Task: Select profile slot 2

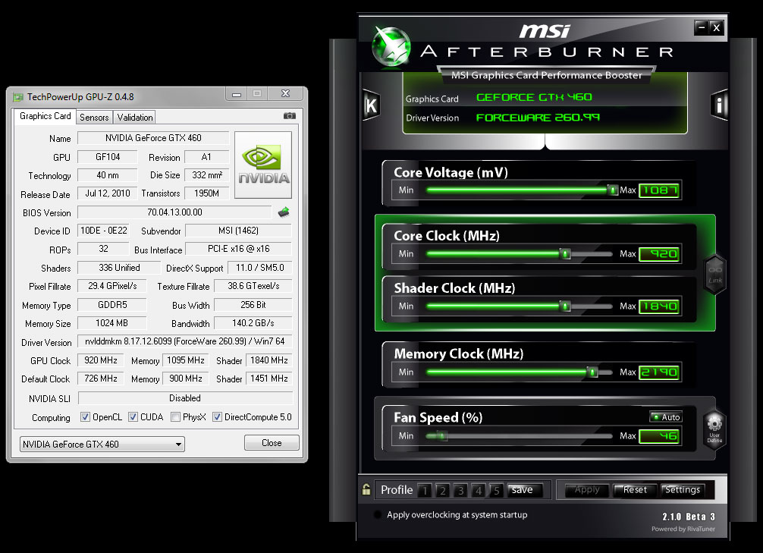Action: (x=443, y=490)
